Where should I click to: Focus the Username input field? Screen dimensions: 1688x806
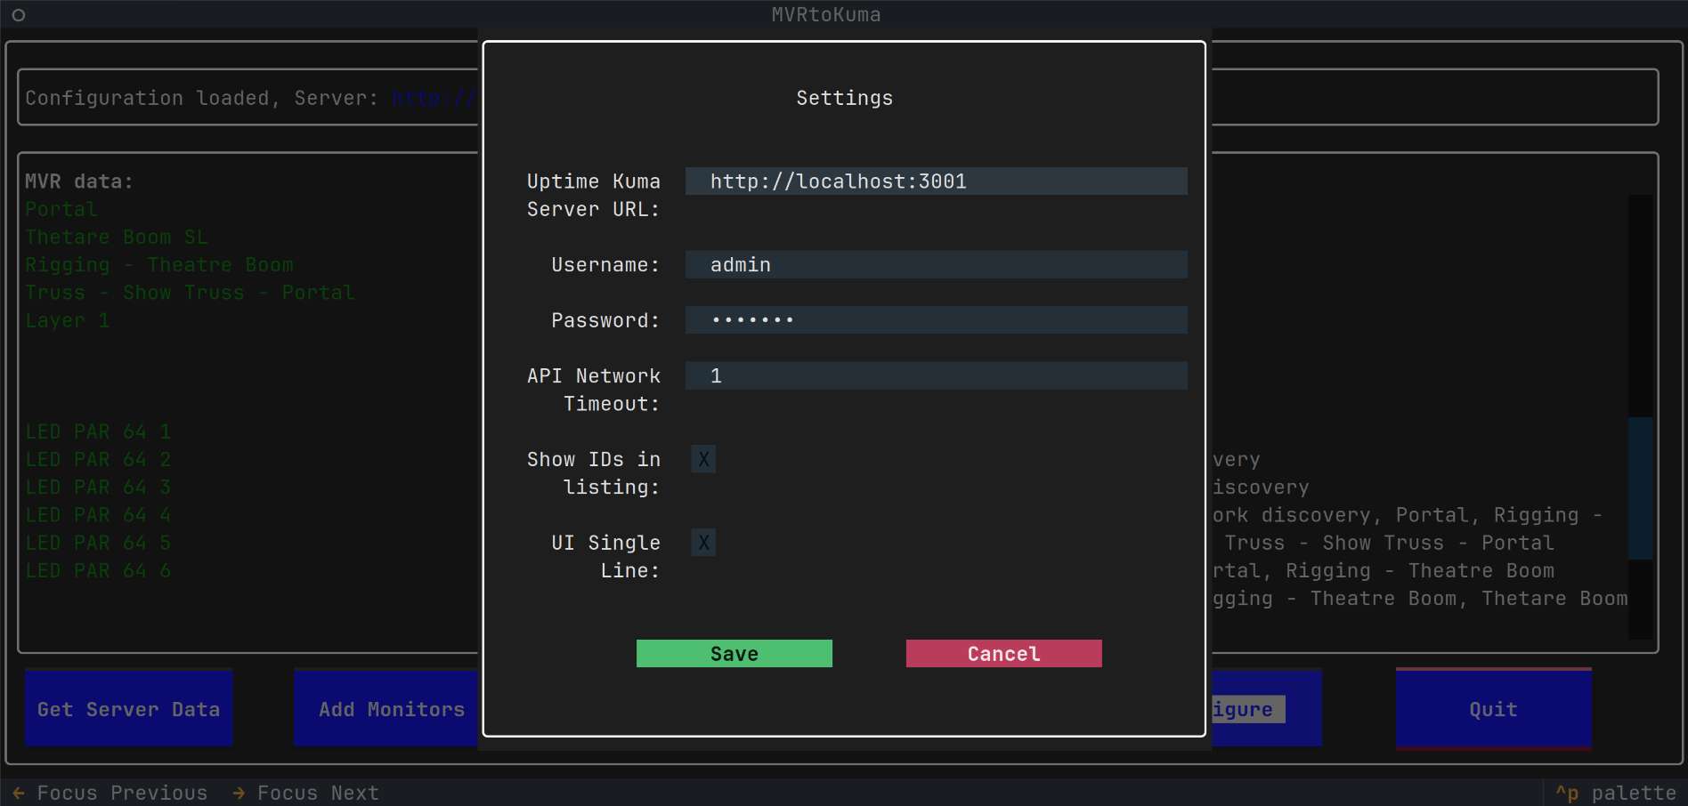click(936, 265)
